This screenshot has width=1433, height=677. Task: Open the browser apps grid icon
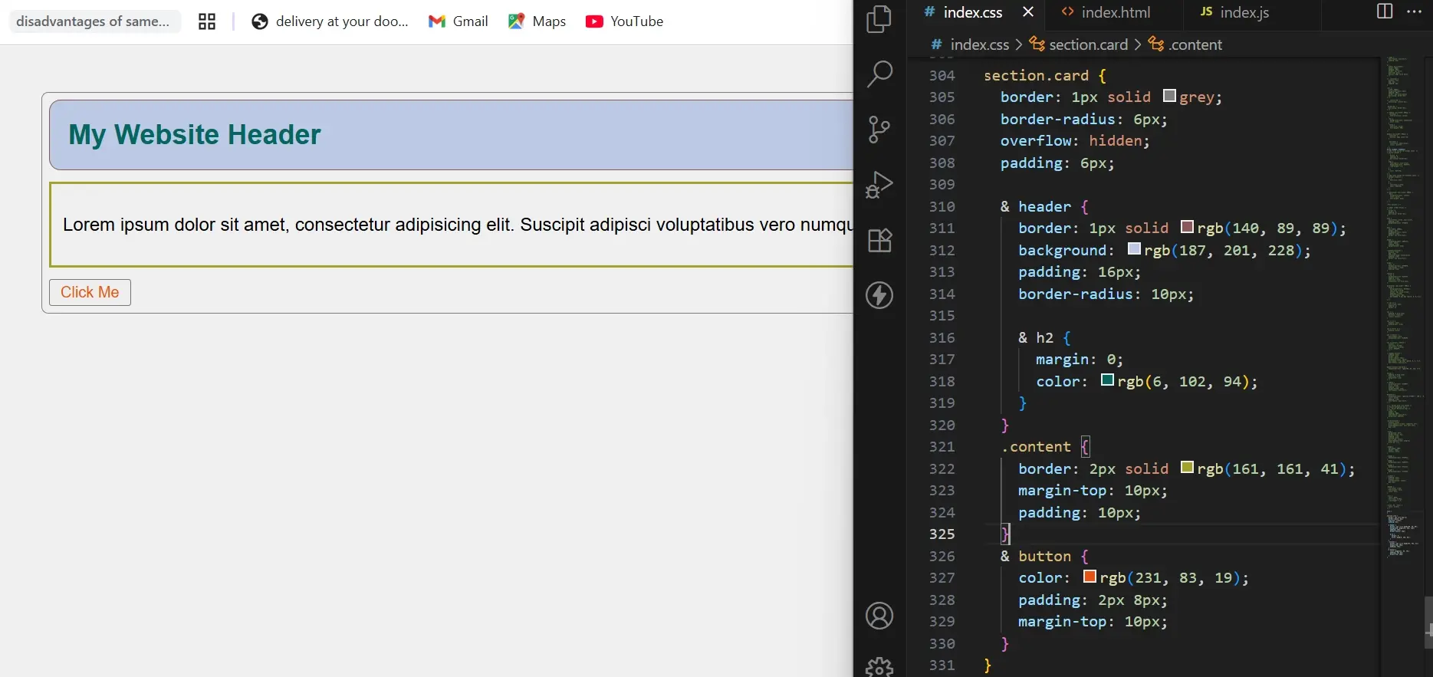pyautogui.click(x=207, y=21)
